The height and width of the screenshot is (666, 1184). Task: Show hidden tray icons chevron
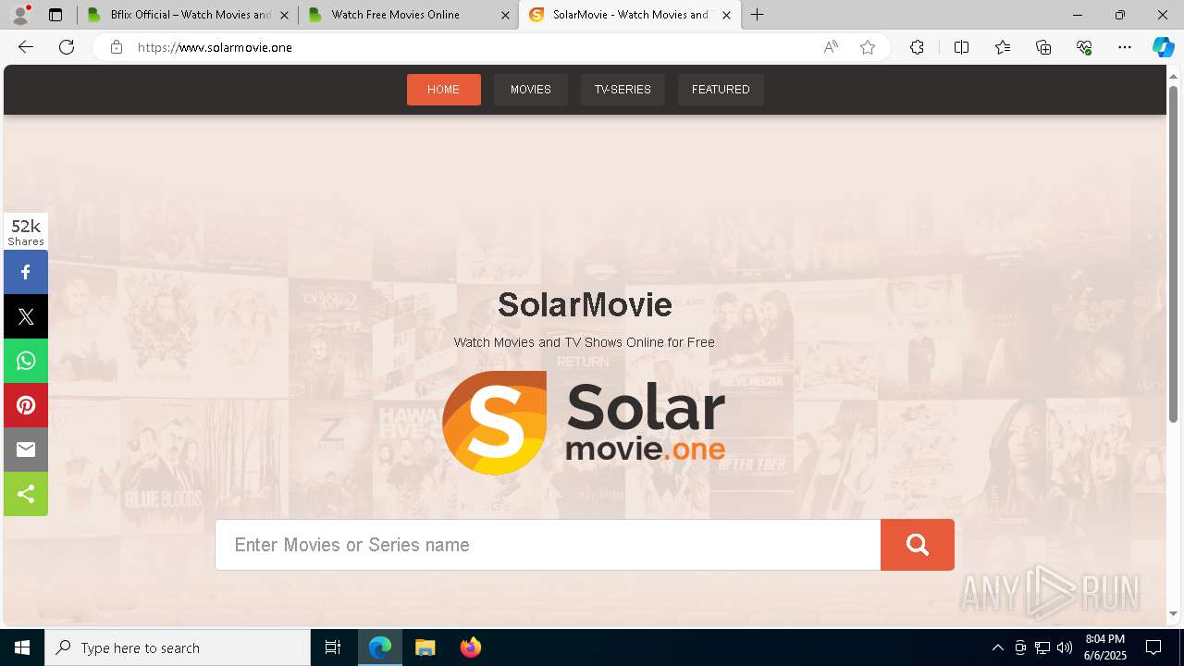click(997, 647)
